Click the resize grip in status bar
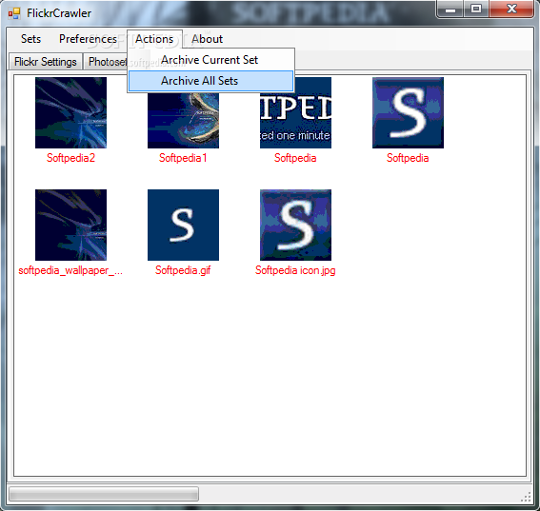 click(526, 497)
